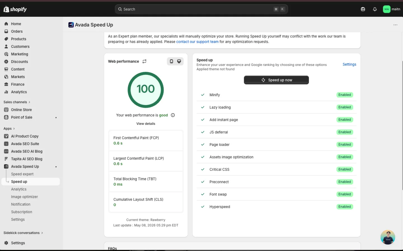403x251 pixels.
Task: Click Enabled badge for Lazy loading
Action: 345,107
